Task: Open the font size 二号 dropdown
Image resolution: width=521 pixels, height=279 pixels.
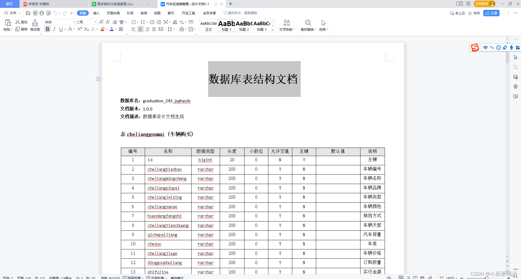Action: tap(95, 22)
